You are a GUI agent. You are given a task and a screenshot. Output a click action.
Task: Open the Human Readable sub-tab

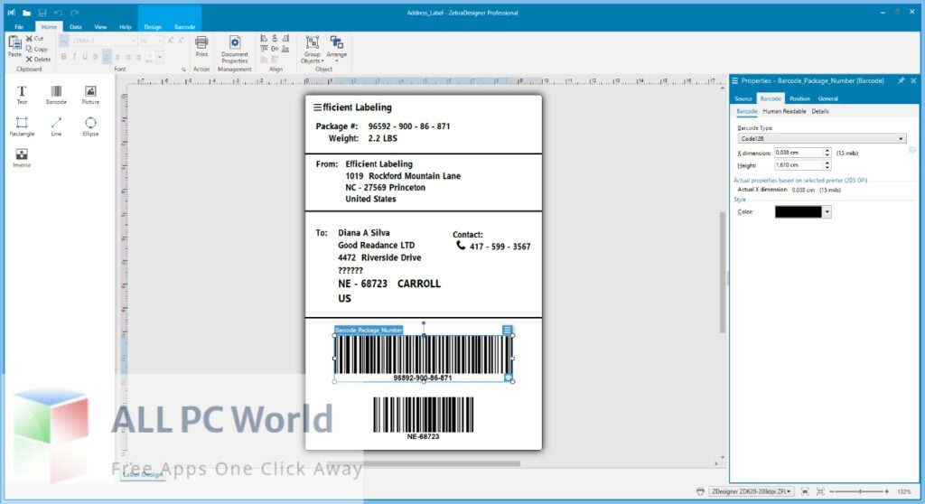(784, 111)
